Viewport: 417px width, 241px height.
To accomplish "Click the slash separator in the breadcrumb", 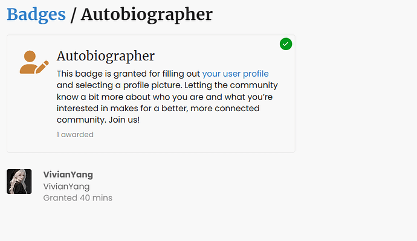I will point(73,15).
